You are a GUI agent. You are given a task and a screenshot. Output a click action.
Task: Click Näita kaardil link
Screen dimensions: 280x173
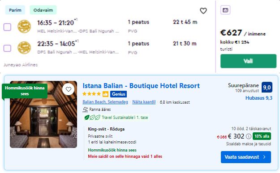point(144,102)
